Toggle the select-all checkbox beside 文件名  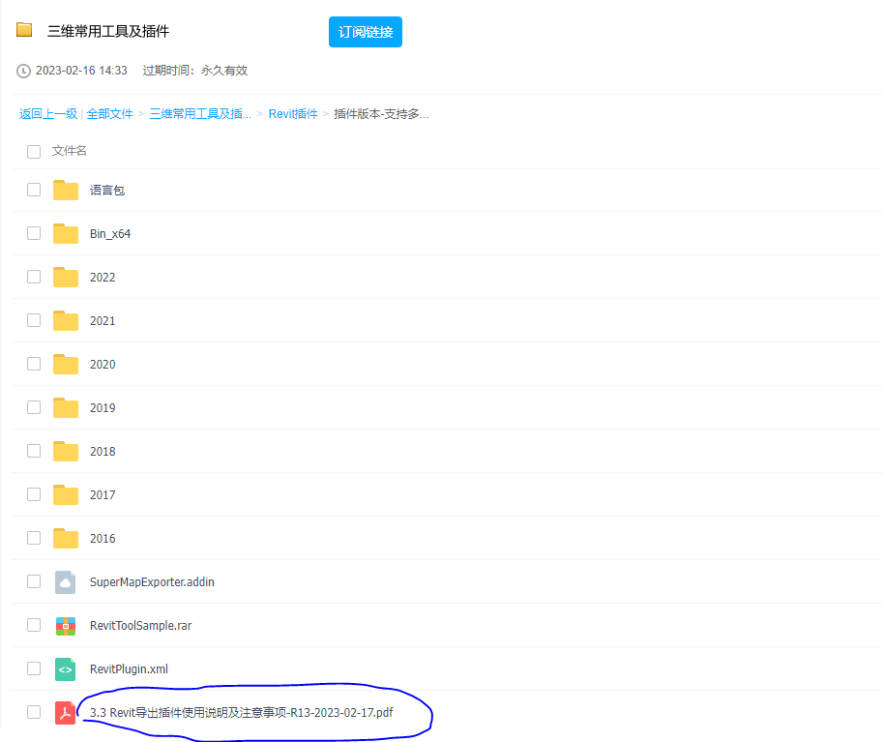click(x=34, y=152)
